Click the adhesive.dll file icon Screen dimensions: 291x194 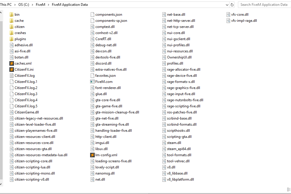(11, 45)
